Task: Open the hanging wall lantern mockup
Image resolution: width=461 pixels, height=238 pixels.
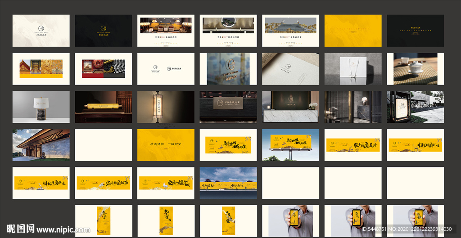Action: (x=166, y=107)
